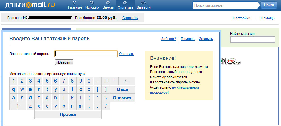Hide the balance with Спрятать link
The image size is (281, 126).
tap(130, 18)
